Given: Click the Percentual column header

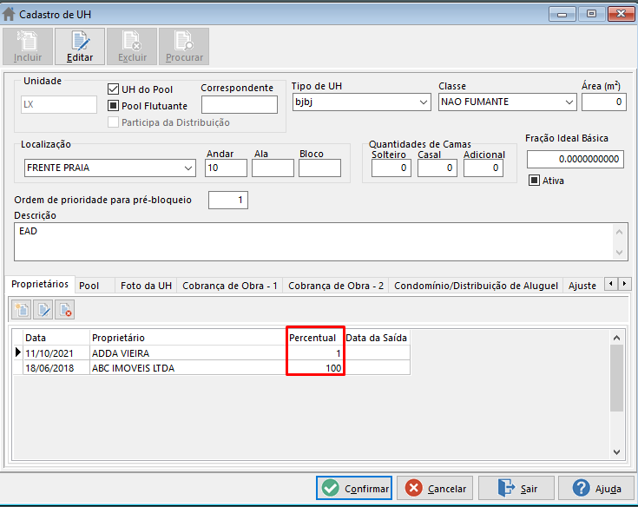Looking at the screenshot, I should click(x=315, y=338).
